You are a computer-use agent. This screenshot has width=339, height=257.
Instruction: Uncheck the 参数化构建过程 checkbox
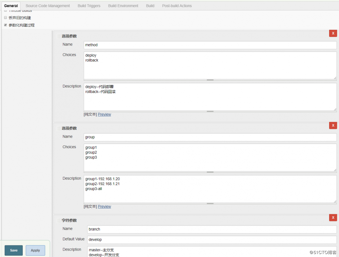5,25
